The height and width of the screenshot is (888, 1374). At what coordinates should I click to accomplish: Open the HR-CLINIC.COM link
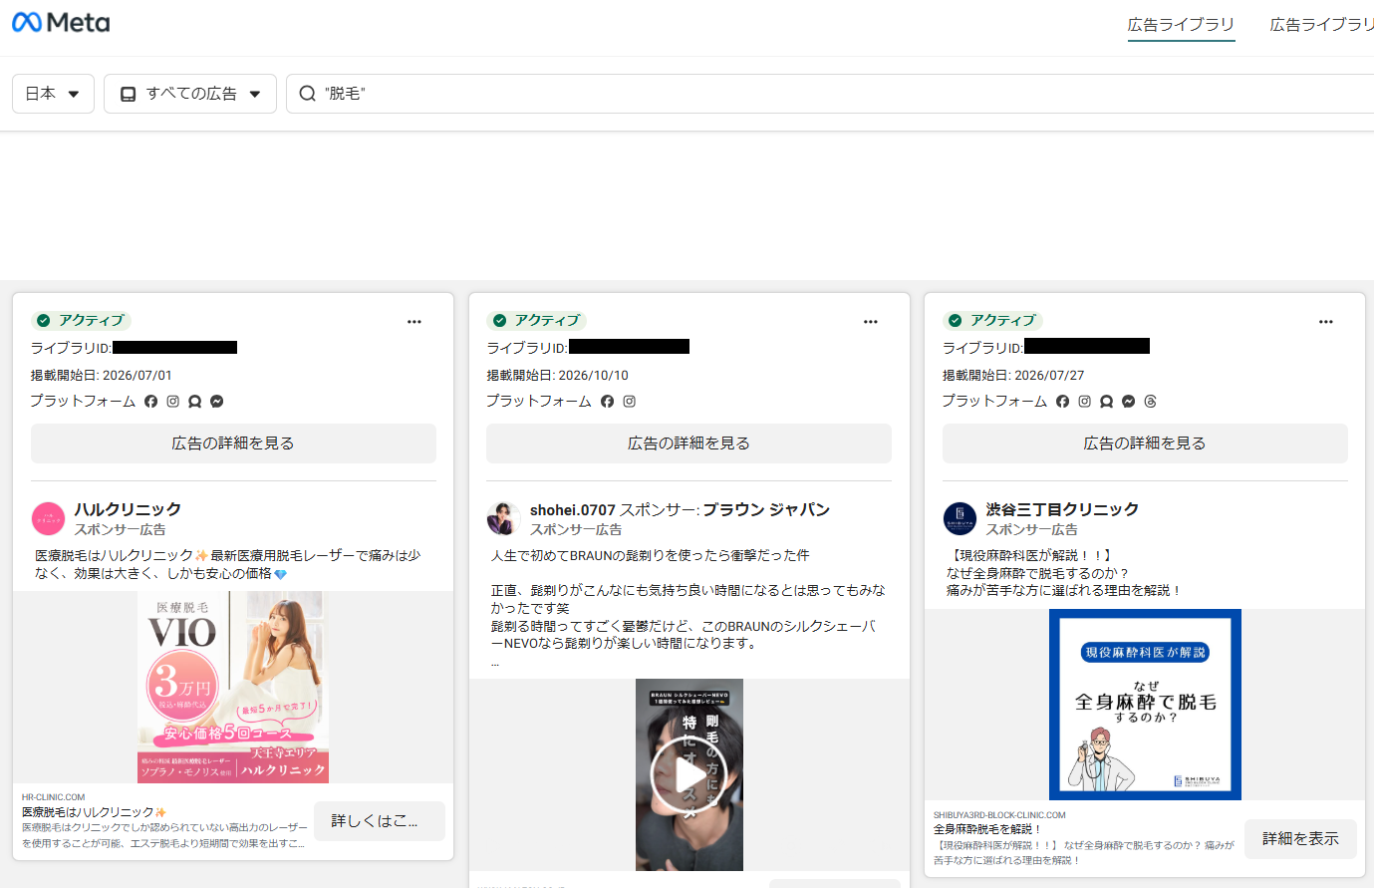coord(54,797)
